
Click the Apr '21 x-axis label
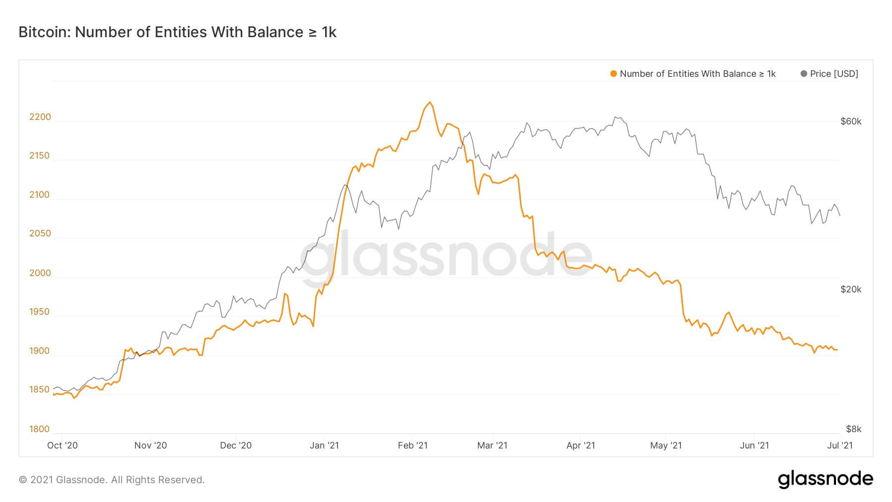(581, 446)
